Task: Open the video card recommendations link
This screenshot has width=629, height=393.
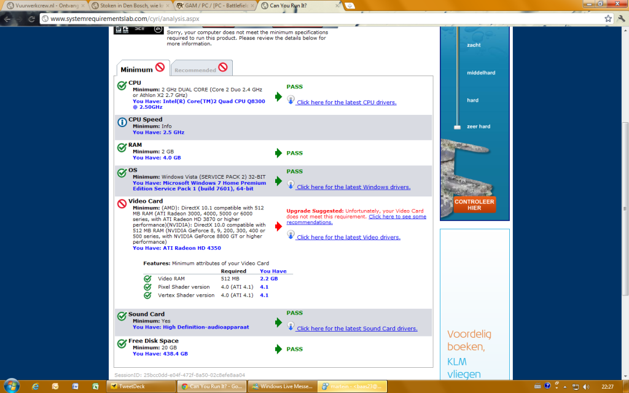Action: 356,219
